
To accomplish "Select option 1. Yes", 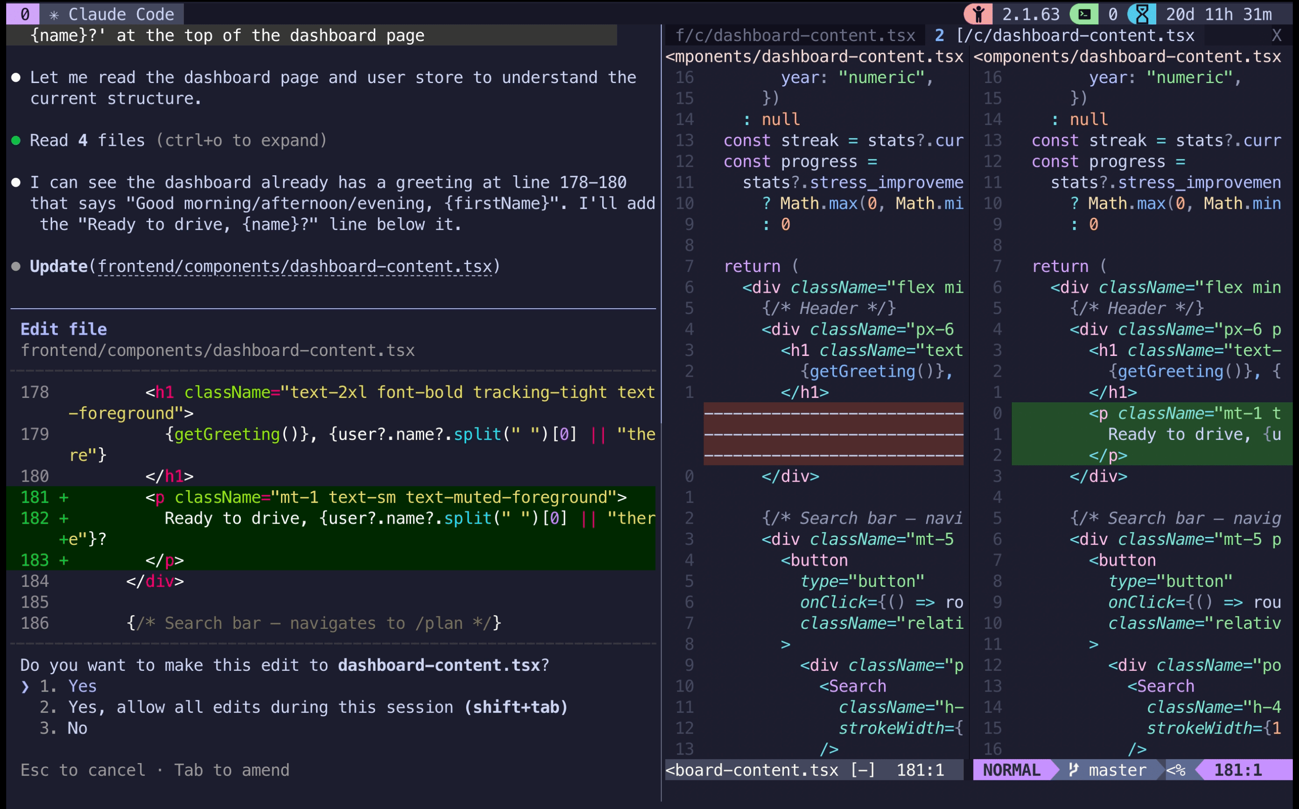I will [68, 686].
